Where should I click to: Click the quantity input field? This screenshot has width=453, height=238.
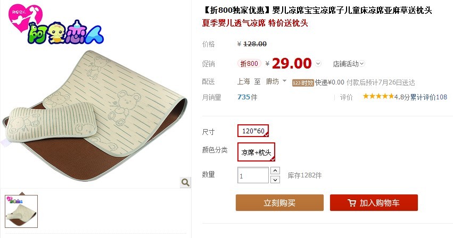(x=253, y=175)
